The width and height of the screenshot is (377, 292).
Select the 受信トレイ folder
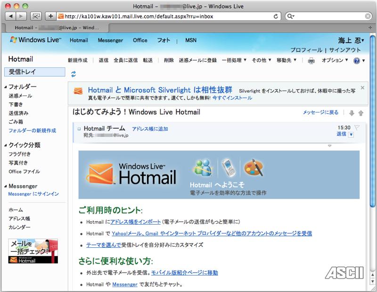click(x=34, y=72)
